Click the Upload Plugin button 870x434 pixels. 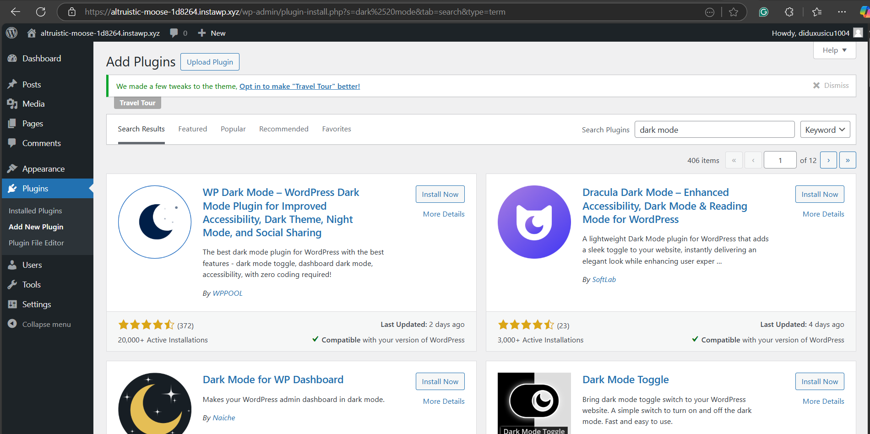[x=210, y=62]
